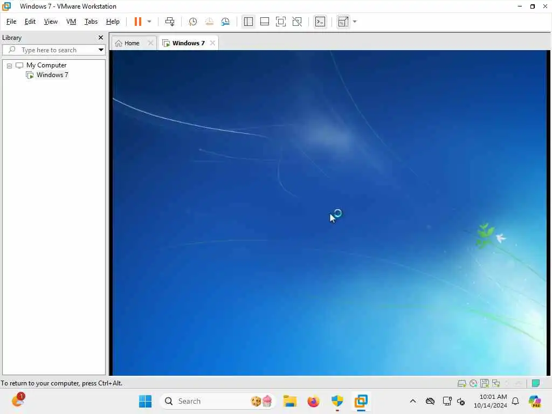Open the stretch guest dropdown arrow

pyautogui.click(x=355, y=22)
